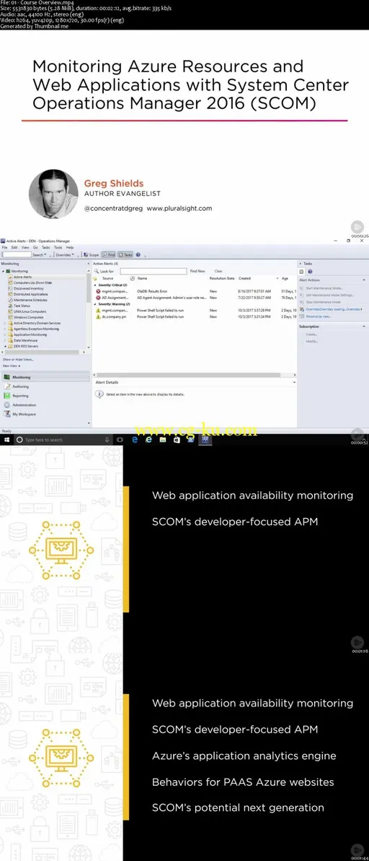369x861 pixels.
Task: Click warning icon of dc.company.pri alert
Action: click(98, 317)
